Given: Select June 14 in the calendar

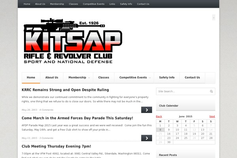Looking at the screenshot, I should 211,130.
